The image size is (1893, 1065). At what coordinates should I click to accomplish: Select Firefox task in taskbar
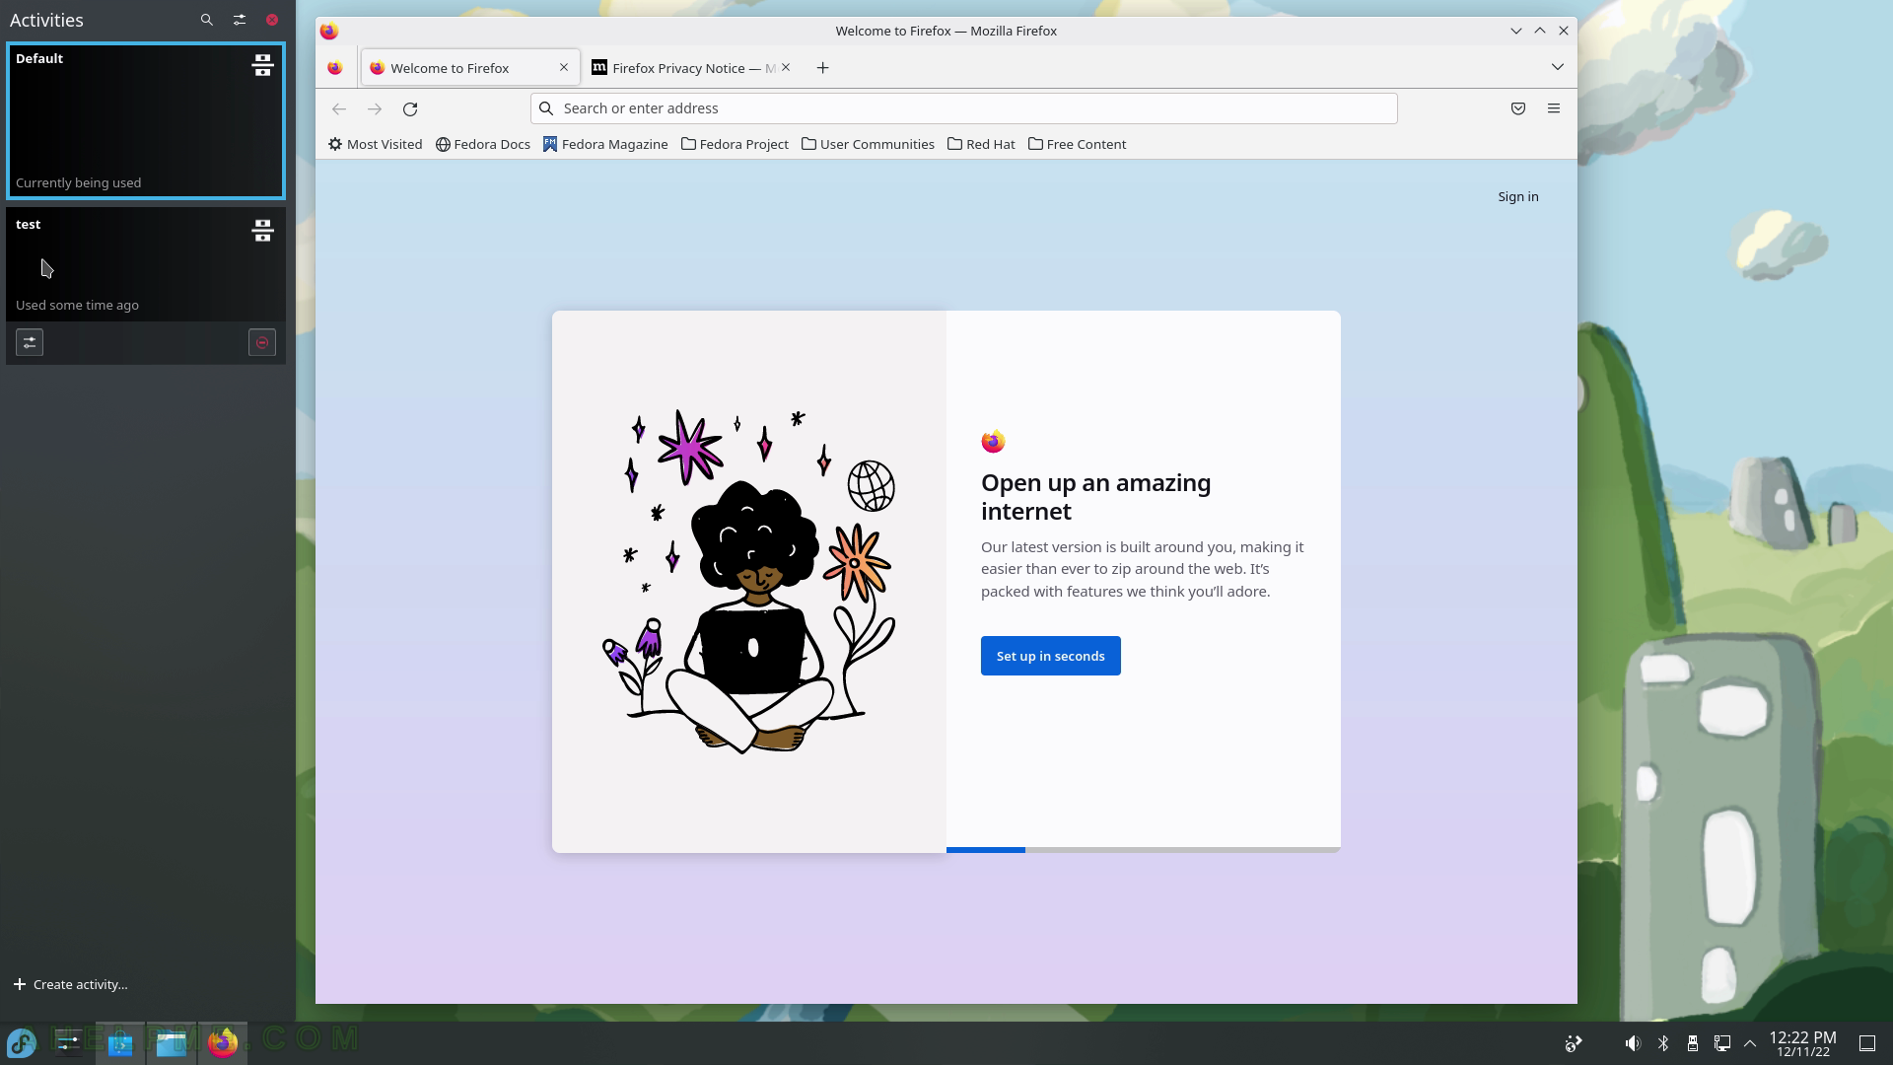click(x=223, y=1042)
